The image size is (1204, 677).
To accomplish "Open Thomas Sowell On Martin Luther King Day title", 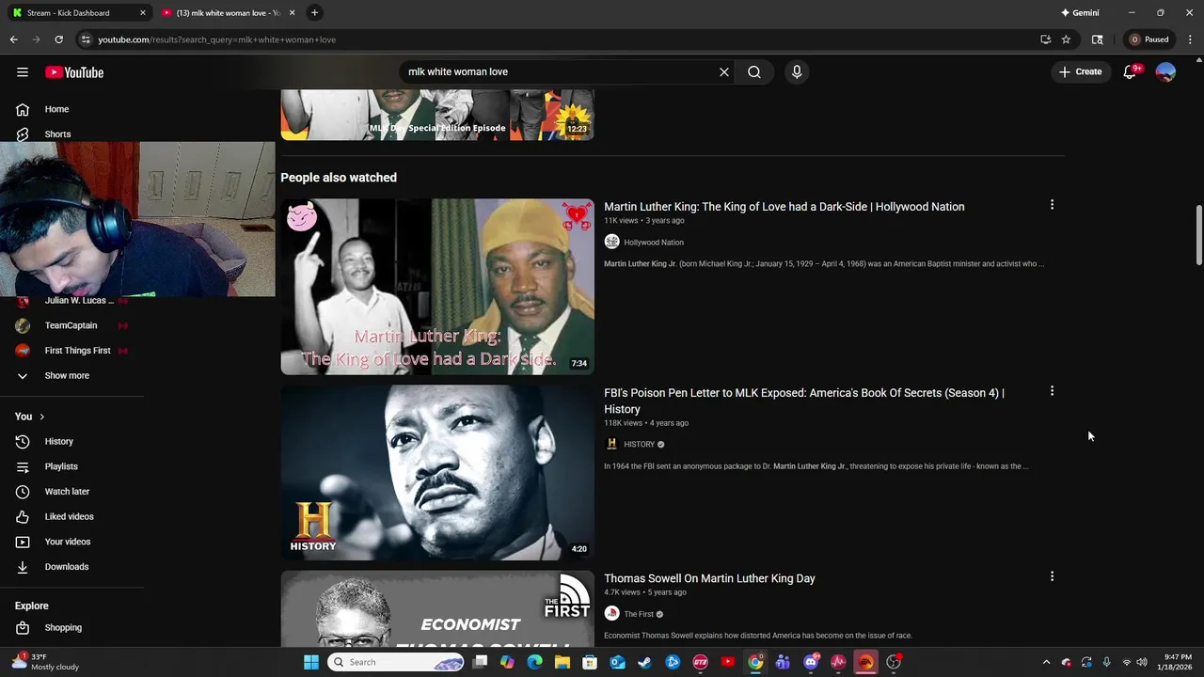I will point(709,578).
